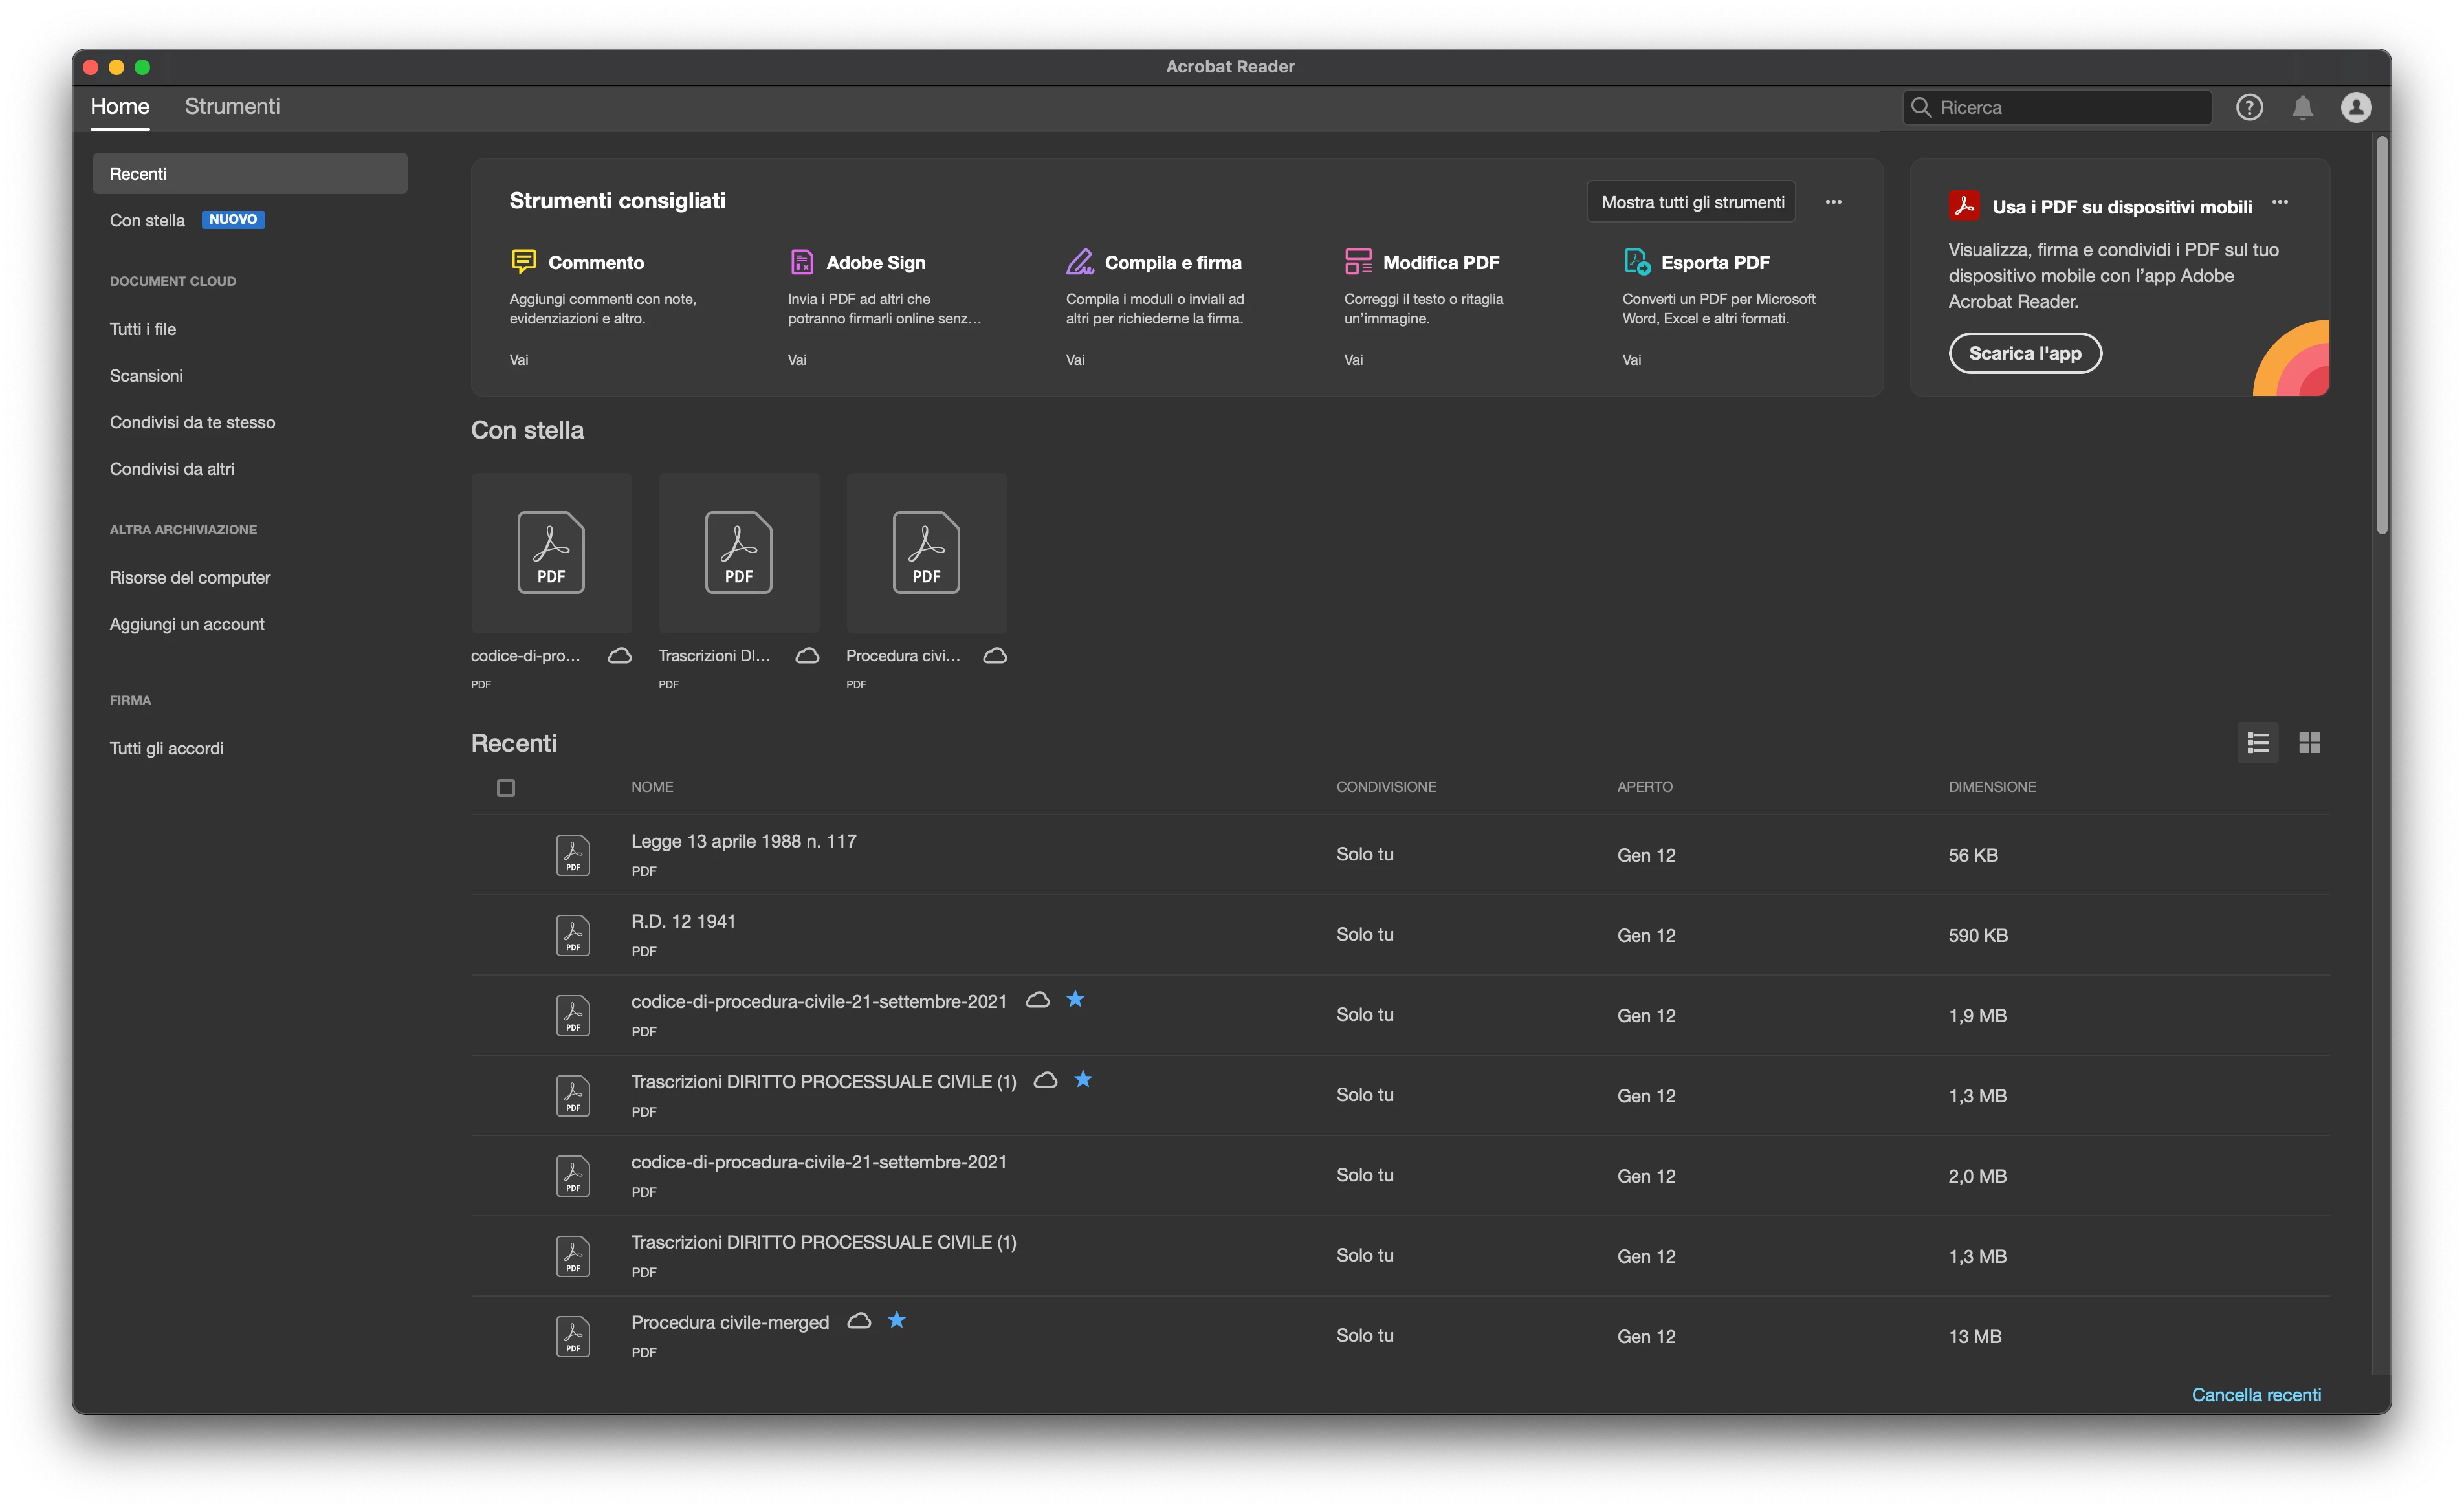Click Mostra tutti gli strumenti button

coord(1692,202)
